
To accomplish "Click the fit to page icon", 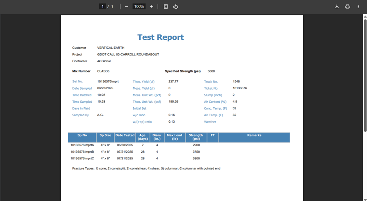I will pos(166,6).
